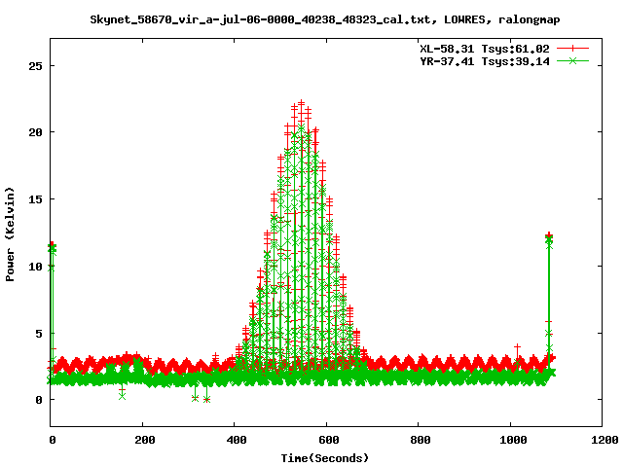Viewport: 623px width, 467px height.
Task: Click the red XL legend line sample
Action: click(x=572, y=49)
